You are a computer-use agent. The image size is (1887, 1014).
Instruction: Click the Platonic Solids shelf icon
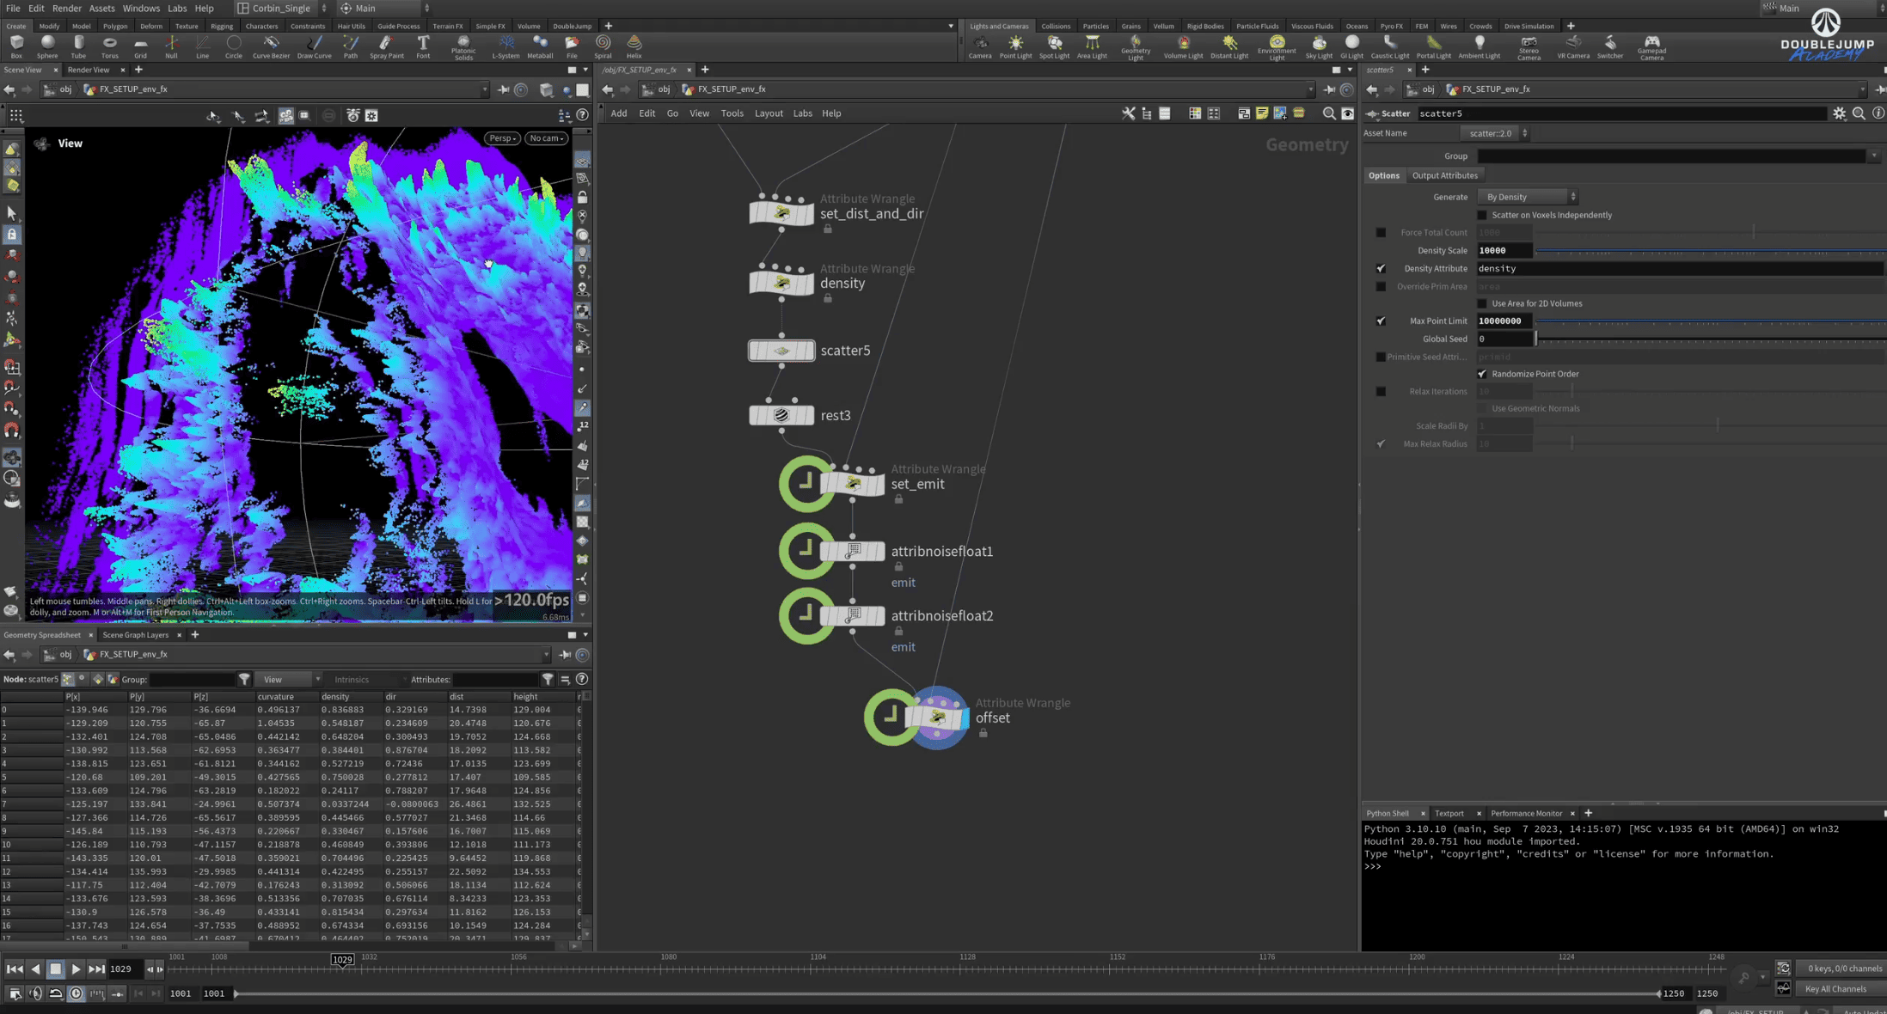463,47
